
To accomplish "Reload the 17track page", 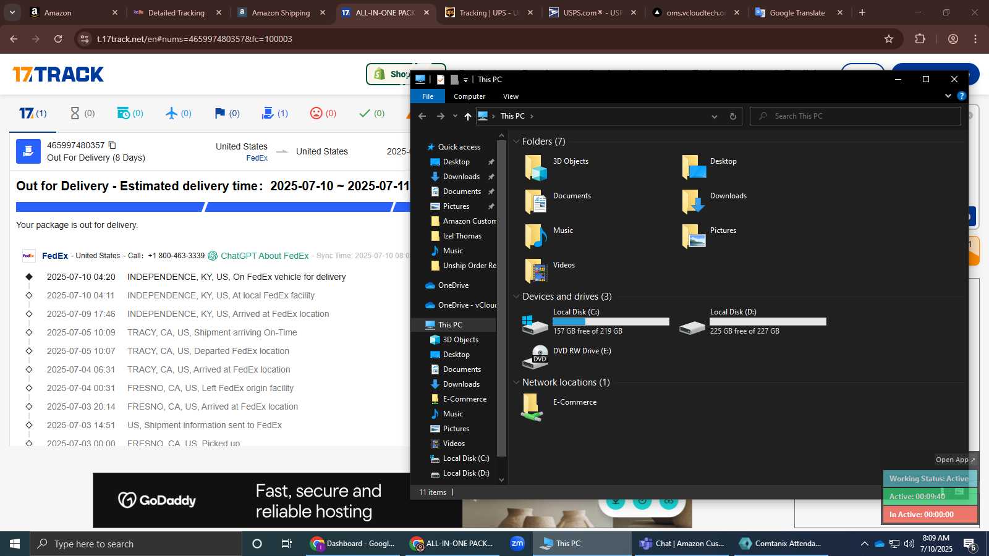I will (x=58, y=39).
